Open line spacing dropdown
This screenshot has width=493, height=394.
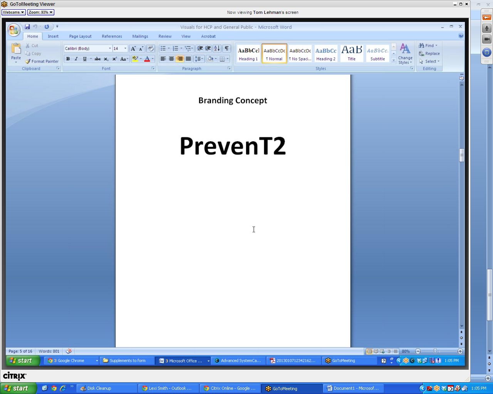click(199, 59)
